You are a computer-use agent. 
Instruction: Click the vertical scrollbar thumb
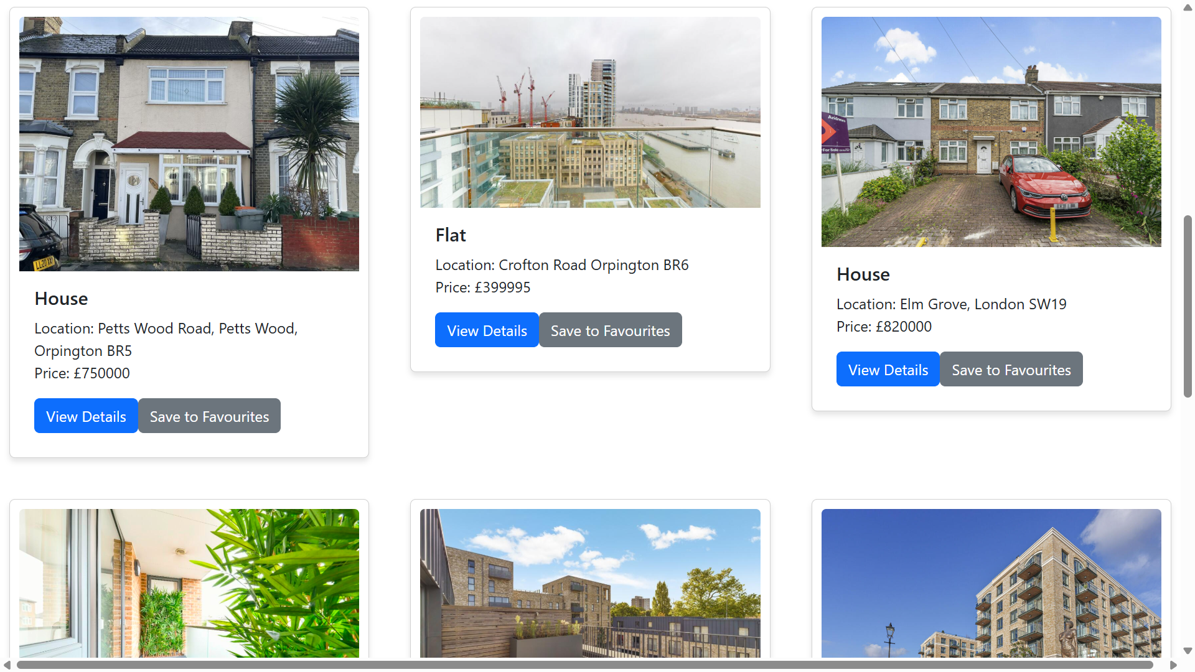click(1188, 306)
